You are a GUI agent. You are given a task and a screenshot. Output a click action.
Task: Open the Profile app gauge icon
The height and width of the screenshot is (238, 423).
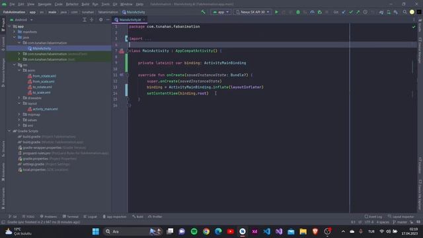coord(312,12)
